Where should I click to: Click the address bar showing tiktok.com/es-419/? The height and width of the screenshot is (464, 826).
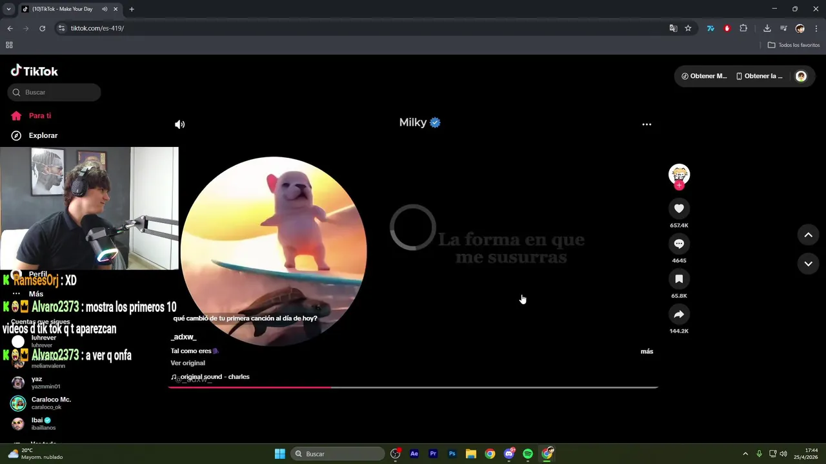(361, 28)
